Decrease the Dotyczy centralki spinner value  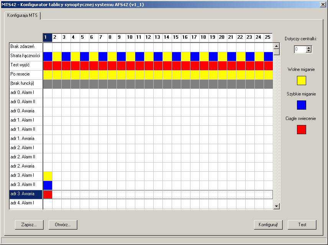[x=308, y=51]
